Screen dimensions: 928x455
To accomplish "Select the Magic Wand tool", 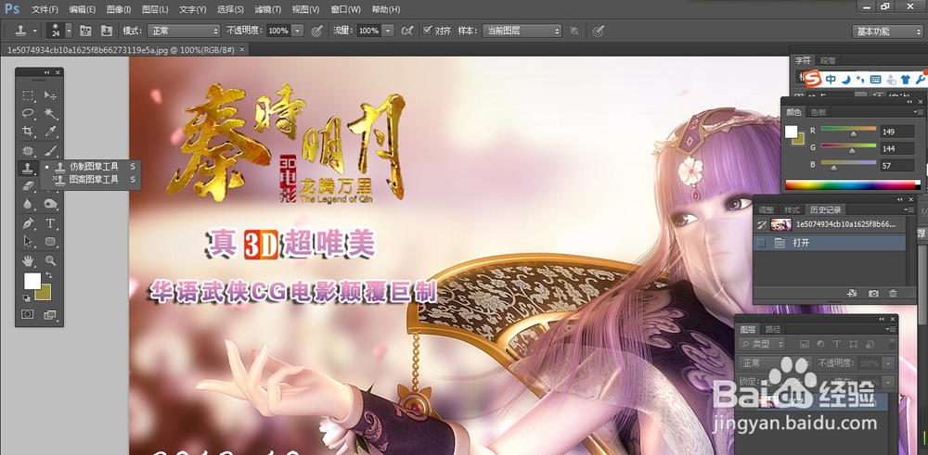I will tap(50, 113).
